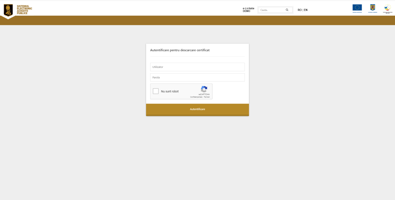Image resolution: width=395 pixels, height=200 pixels.
Task: Click the Guvernul Romaniei coat of arms
Action: (x=372, y=8)
